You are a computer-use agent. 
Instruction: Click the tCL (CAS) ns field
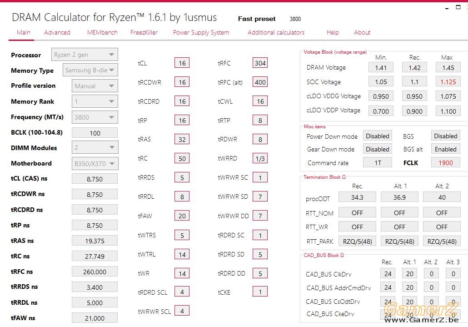coord(95,179)
